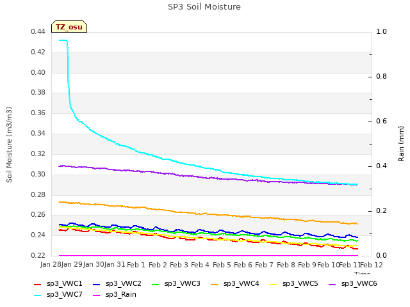This screenshot has height=307, width=410.
Task: Click the 1.0 rain axis tick
Action: click(381, 32)
